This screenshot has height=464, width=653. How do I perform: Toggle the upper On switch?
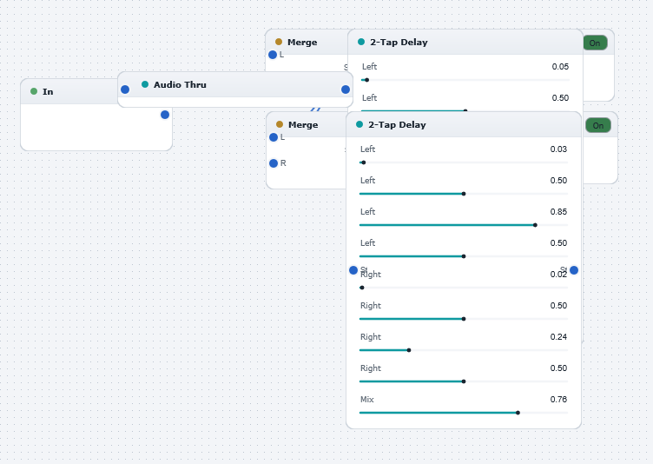(x=595, y=43)
